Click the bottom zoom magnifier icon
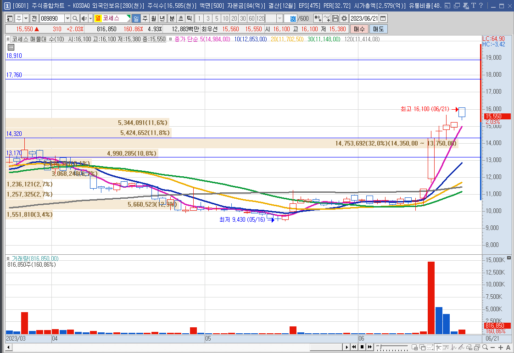Viewport: 514px width, 353px height. point(485,347)
